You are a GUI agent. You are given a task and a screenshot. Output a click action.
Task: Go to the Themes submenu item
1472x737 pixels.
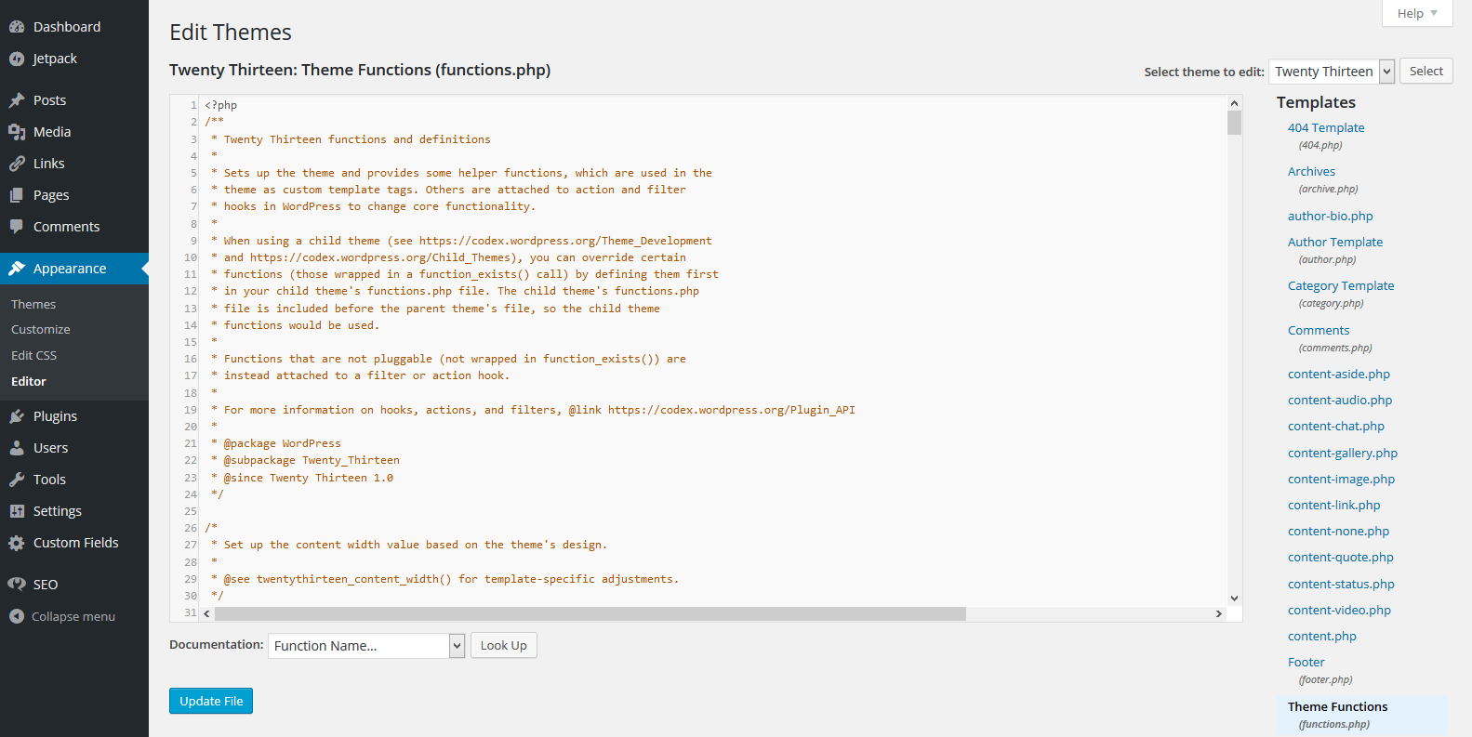33,304
